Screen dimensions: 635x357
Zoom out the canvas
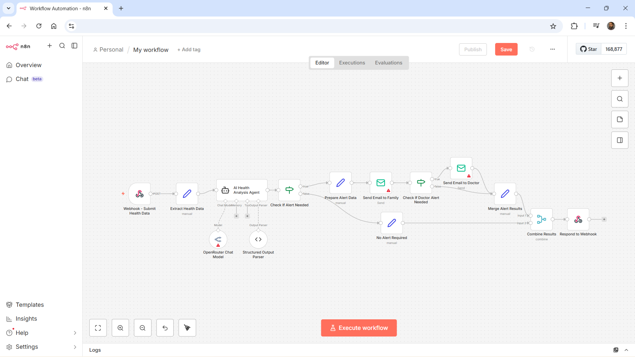pyautogui.click(x=143, y=328)
